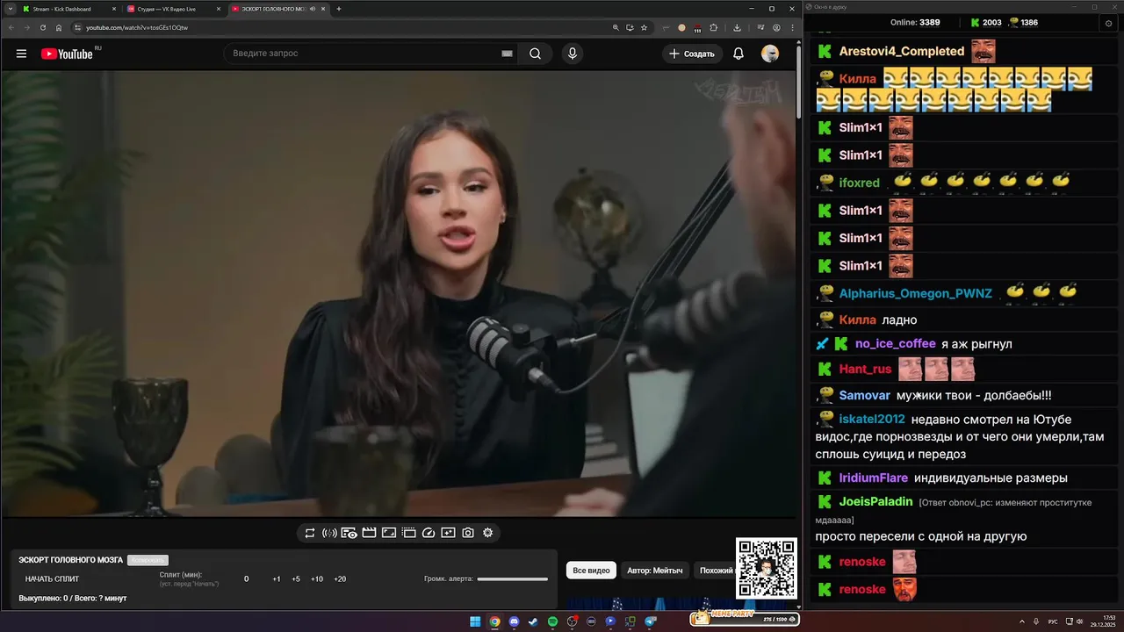Open the YouTube account avatar menu
1124x632 pixels.
click(x=770, y=54)
